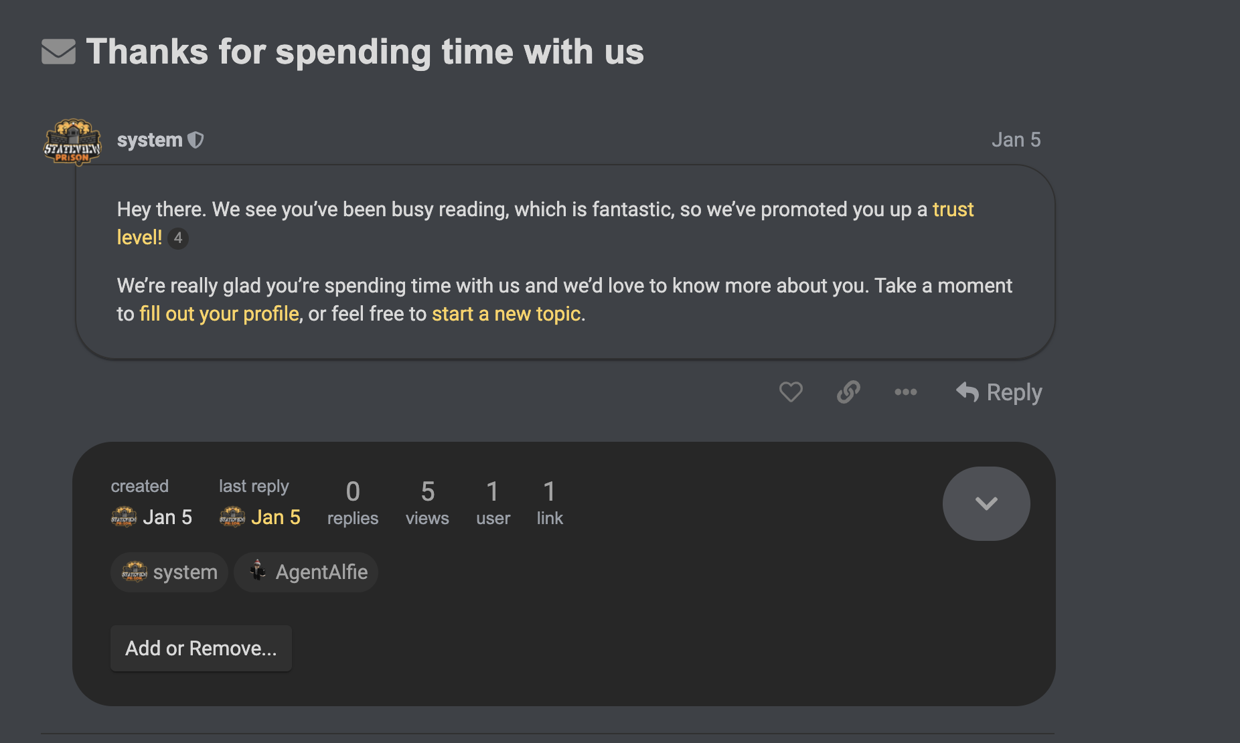
Task: Open the system user avatar
Action: [72, 142]
